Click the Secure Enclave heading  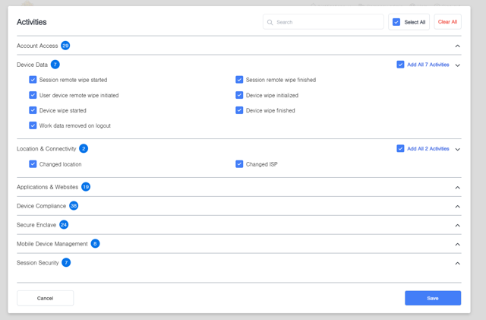(x=36, y=225)
